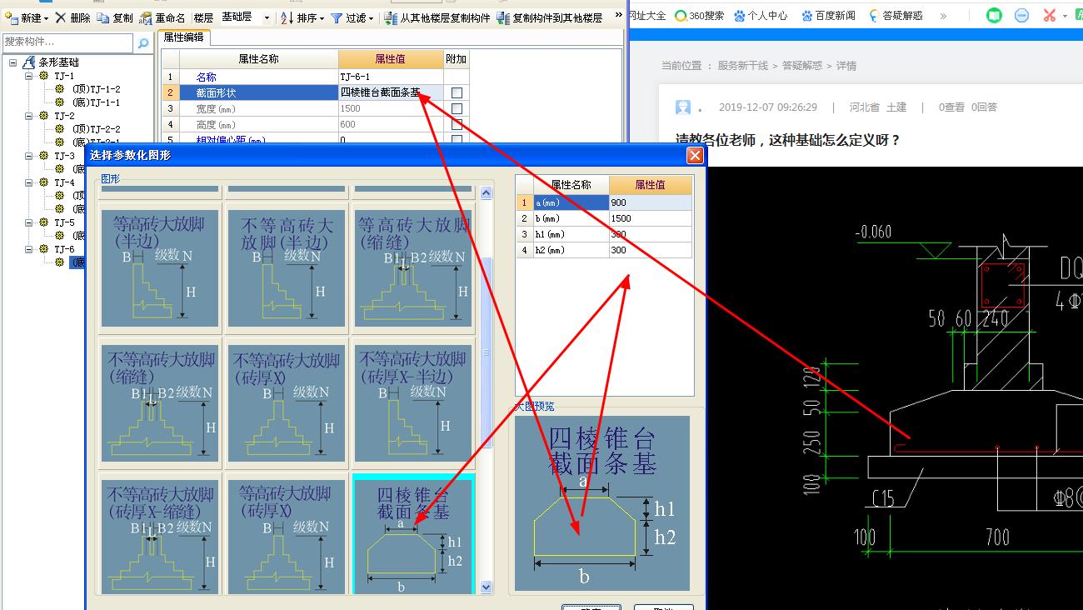The image size is (1083, 610).
Task: Collapse the TJ-4 tree node
Action: pos(28,182)
